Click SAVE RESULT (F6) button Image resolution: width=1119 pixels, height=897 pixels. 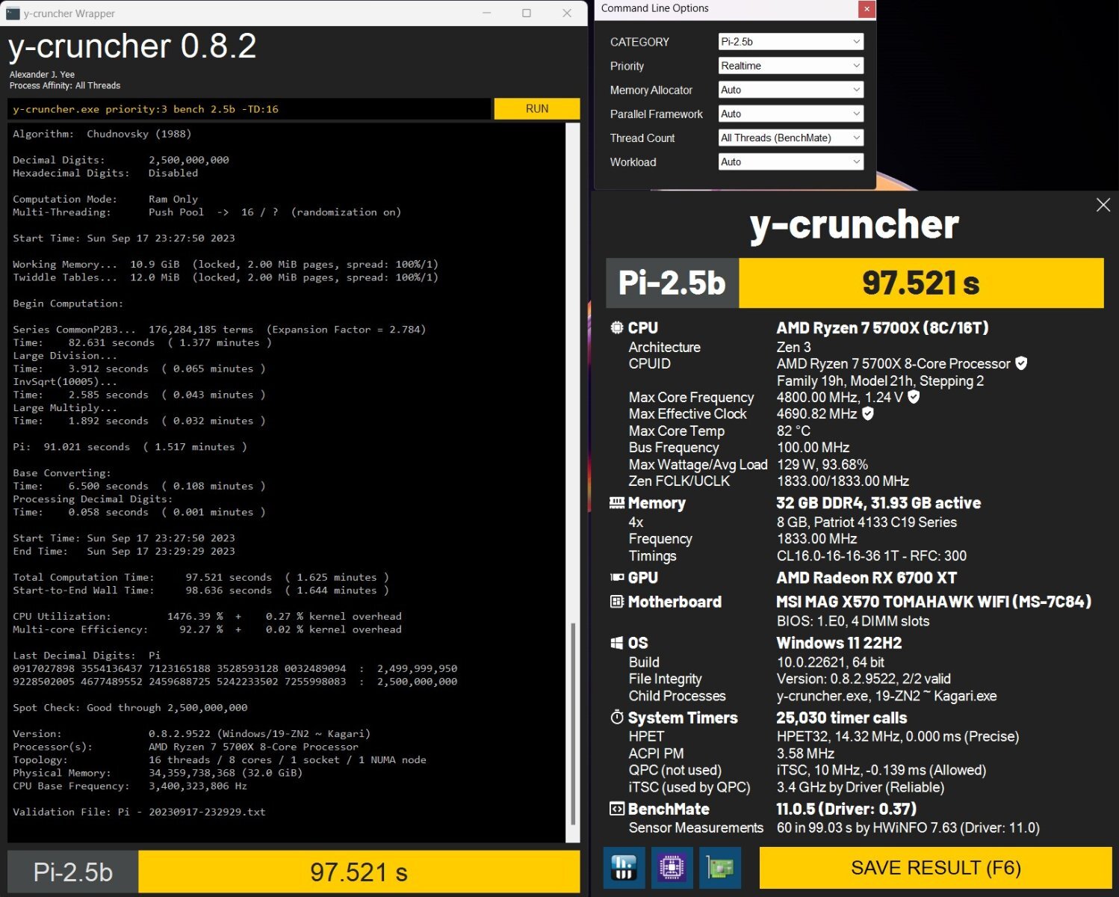935,868
